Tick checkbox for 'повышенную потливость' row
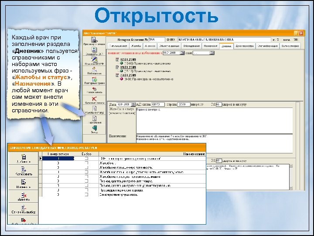This screenshot has height=236, width=314. click(x=86, y=167)
